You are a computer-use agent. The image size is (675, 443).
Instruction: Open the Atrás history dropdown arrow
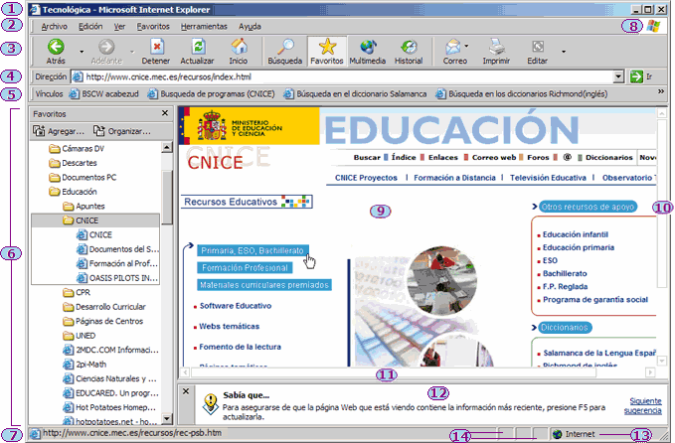82,52
